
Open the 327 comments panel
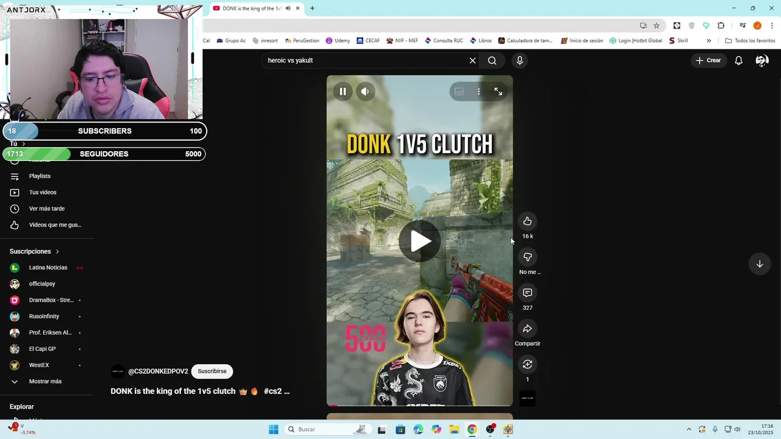(x=528, y=293)
